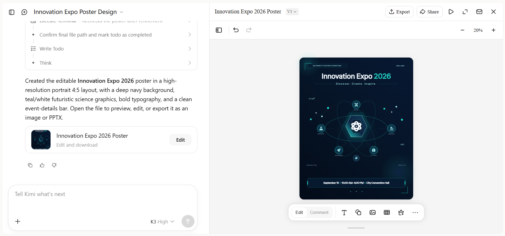505x236 pixels.
Task: Copy the response with copy icon
Action: tap(30, 165)
